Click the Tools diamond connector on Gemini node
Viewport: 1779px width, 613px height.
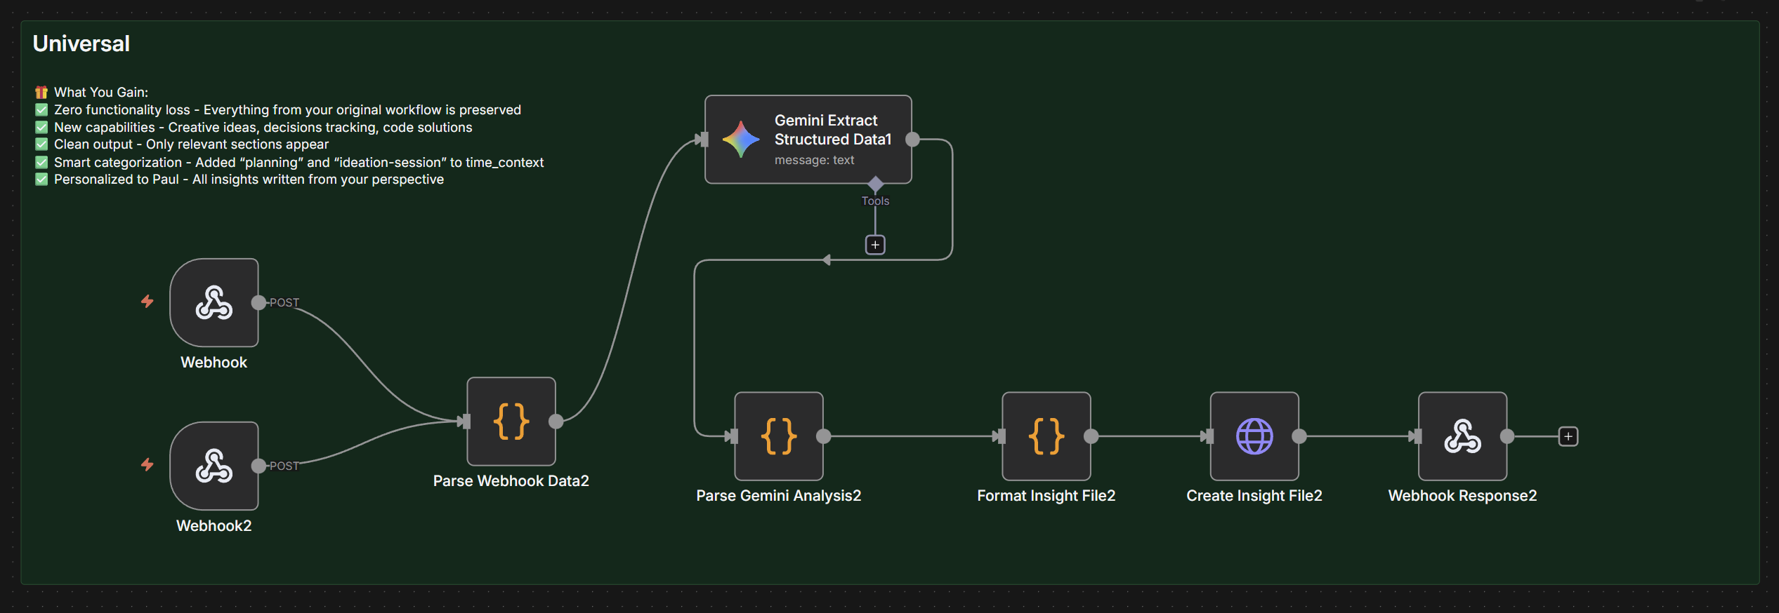tap(875, 184)
